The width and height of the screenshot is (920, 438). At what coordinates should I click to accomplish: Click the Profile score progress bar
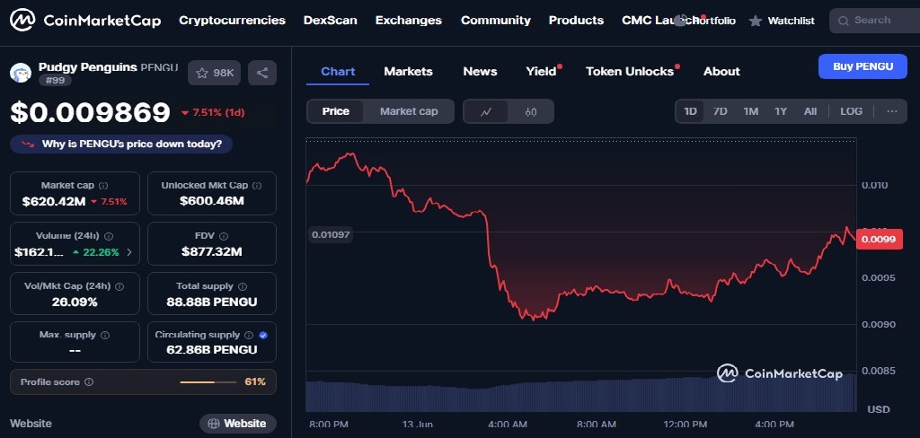[208, 382]
